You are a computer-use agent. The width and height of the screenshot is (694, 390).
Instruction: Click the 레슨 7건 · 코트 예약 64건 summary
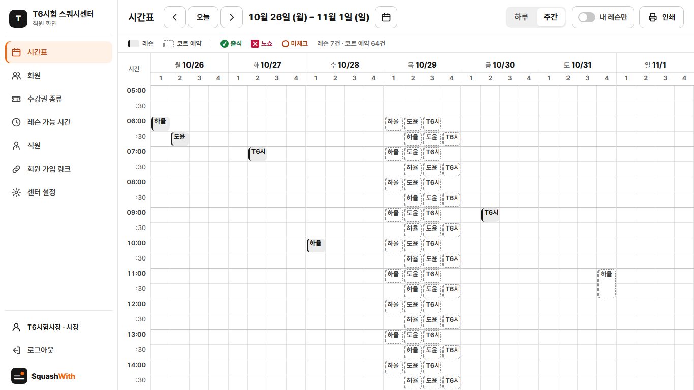pos(351,44)
